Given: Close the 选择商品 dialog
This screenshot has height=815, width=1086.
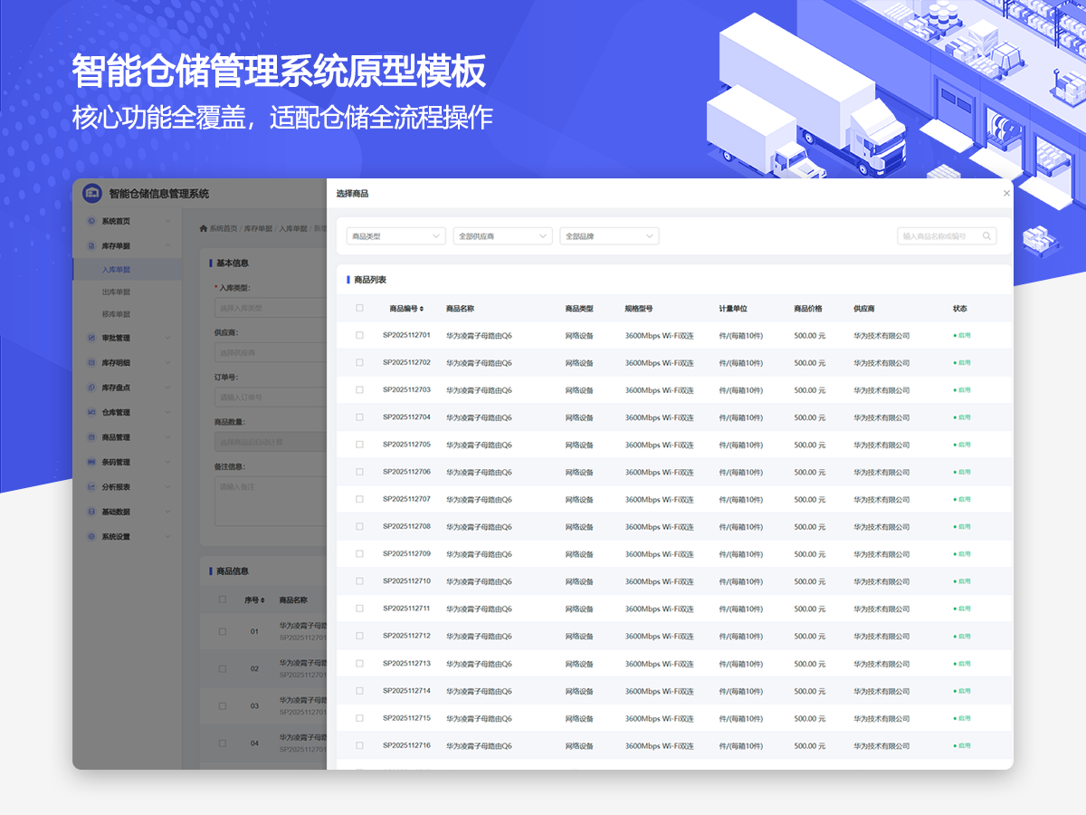Looking at the screenshot, I should [1006, 194].
